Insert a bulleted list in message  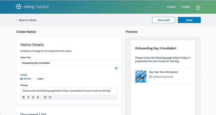50,97
